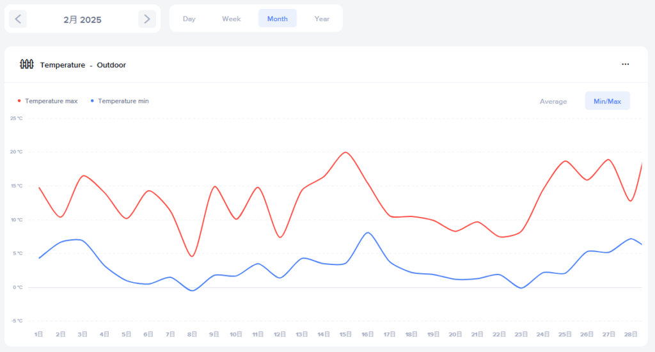The height and width of the screenshot is (352, 655).
Task: Go to previous month using left arrow
Action: pyautogui.click(x=18, y=19)
